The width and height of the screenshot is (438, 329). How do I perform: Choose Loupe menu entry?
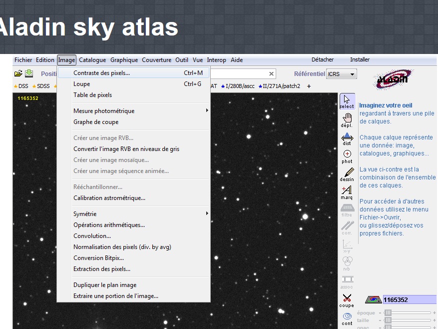[133, 84]
